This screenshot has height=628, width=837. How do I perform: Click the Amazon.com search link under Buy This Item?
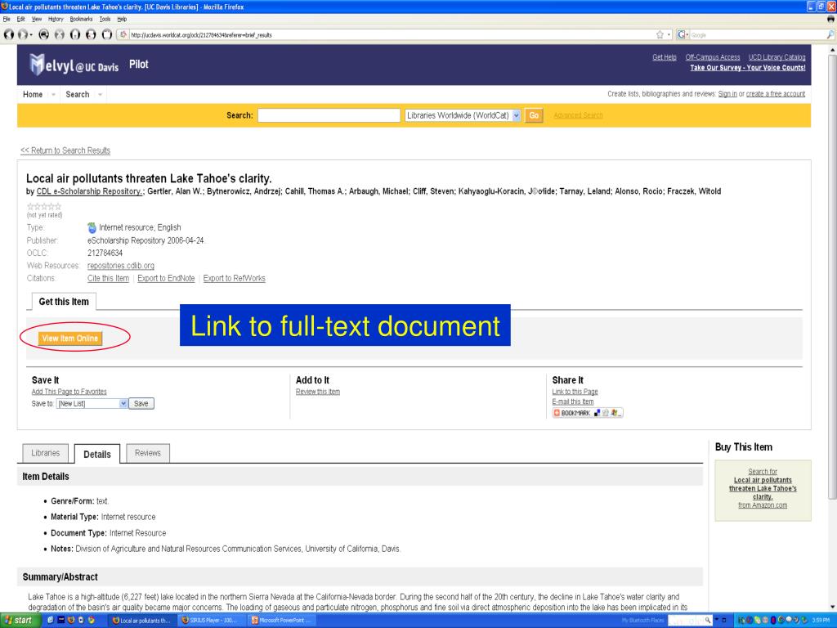click(763, 489)
